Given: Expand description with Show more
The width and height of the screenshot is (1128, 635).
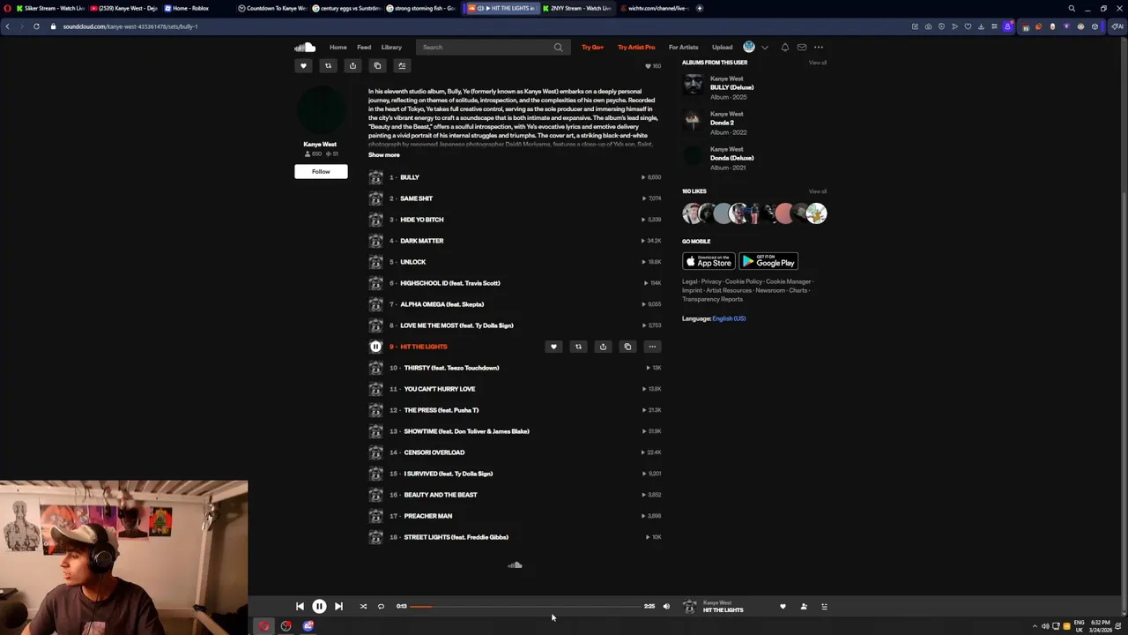Looking at the screenshot, I should tap(383, 155).
